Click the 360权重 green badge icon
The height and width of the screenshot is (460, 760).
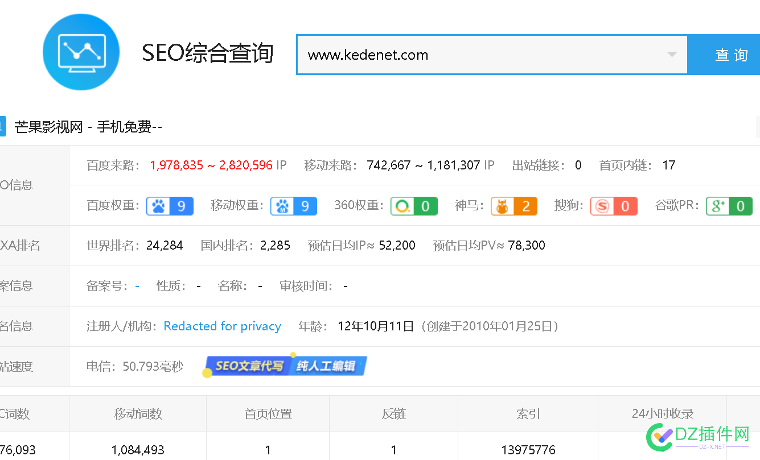click(x=414, y=206)
